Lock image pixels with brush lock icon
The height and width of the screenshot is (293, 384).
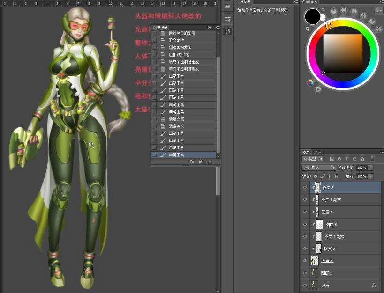tap(323, 176)
